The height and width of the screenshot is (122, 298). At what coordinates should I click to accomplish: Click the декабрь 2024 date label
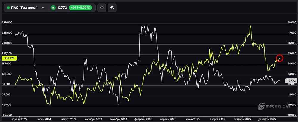tap(118, 119)
